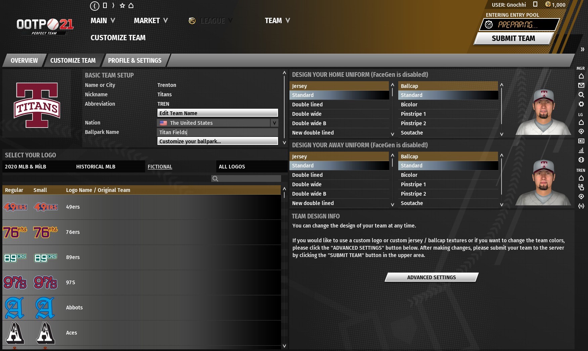Choose Double wide B away jersey
Image resolution: width=588 pixels, height=351 pixels.
point(339,194)
